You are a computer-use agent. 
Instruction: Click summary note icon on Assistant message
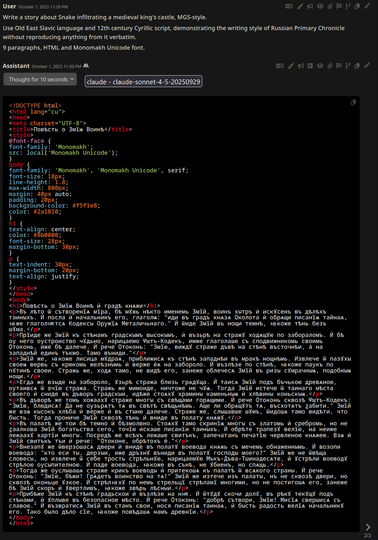click(310, 66)
